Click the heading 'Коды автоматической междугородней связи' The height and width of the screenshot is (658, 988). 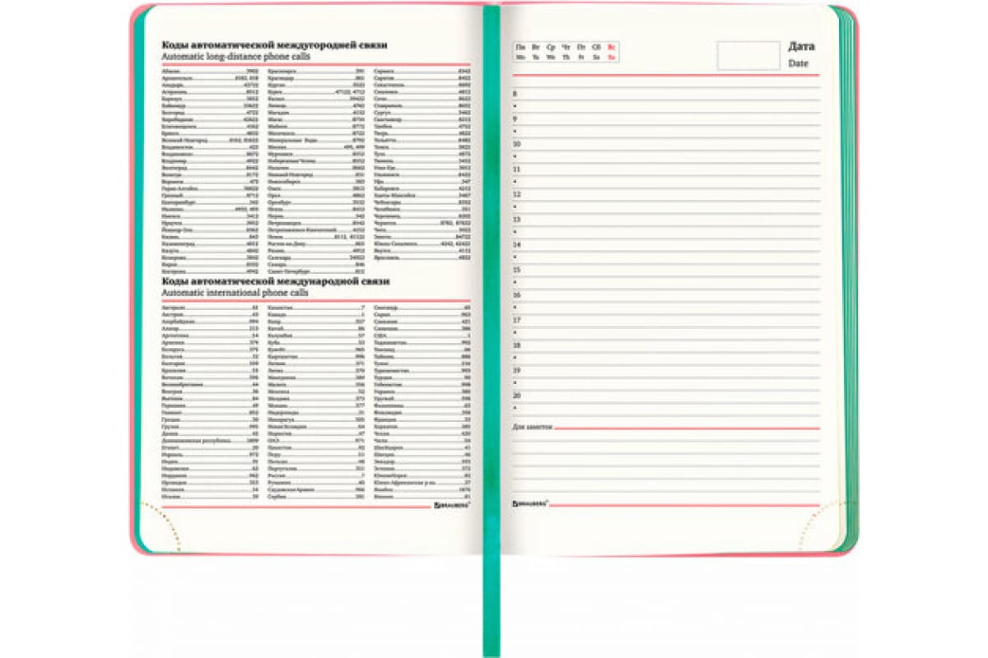click(274, 45)
